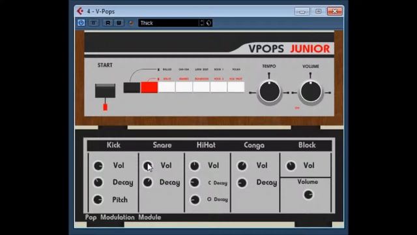The width and height of the screenshot is (417, 235).
Task: Click the modulation module Volume knob
Action: (308, 195)
